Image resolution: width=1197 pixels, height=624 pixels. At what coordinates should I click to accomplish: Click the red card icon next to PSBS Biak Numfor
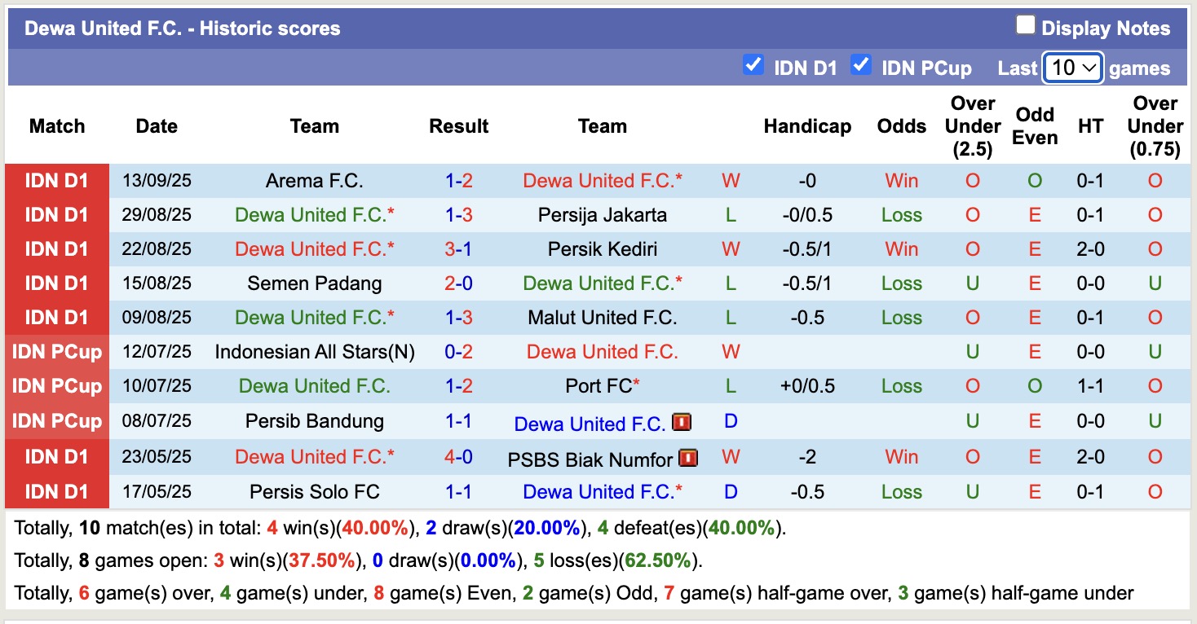(x=687, y=458)
